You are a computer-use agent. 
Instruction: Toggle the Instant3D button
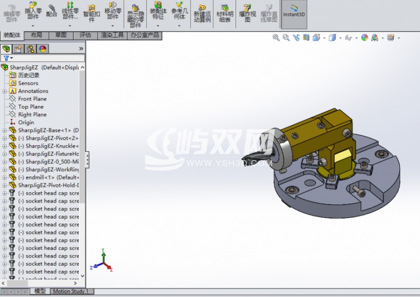pyautogui.click(x=294, y=14)
